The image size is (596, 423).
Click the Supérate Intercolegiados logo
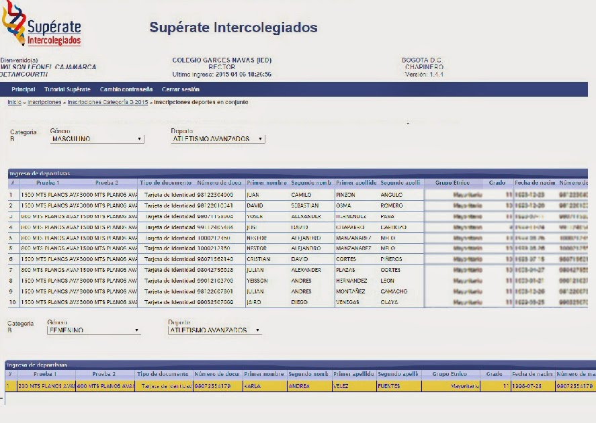(x=42, y=23)
